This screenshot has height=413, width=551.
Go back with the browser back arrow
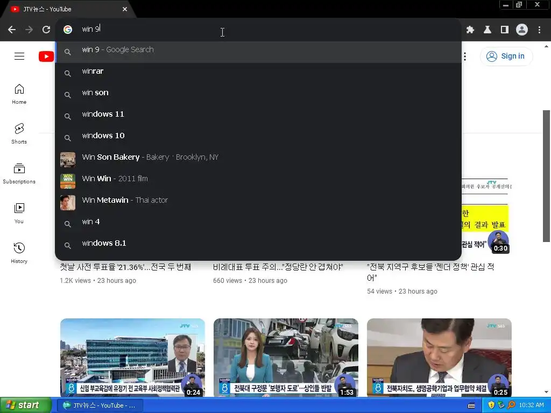pyautogui.click(x=12, y=30)
